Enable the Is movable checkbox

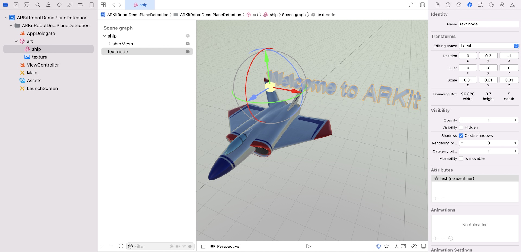pos(461,158)
